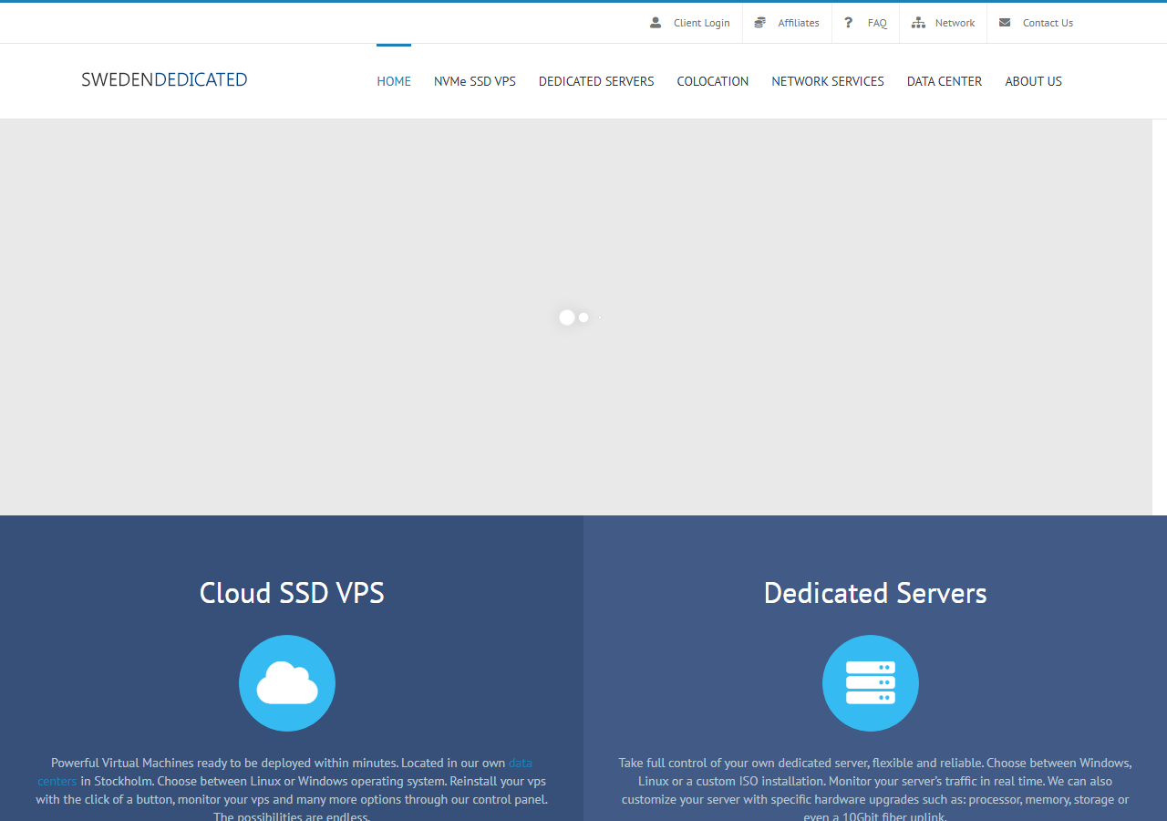Select the HOME menu item
Screen dimensions: 1167x821
(x=394, y=81)
